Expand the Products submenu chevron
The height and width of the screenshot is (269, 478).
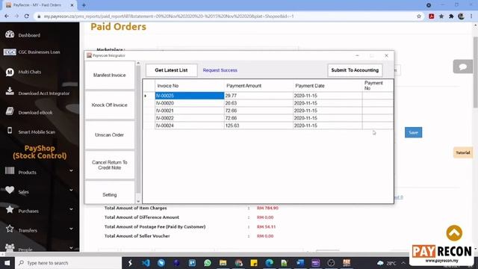coord(71,171)
